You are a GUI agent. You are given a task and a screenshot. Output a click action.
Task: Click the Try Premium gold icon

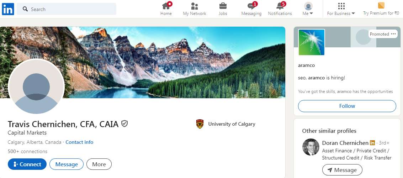(x=381, y=6)
